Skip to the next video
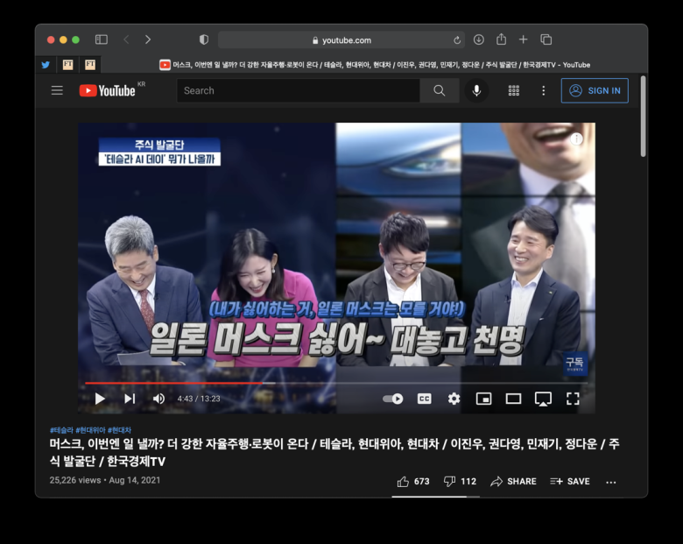 click(x=130, y=399)
